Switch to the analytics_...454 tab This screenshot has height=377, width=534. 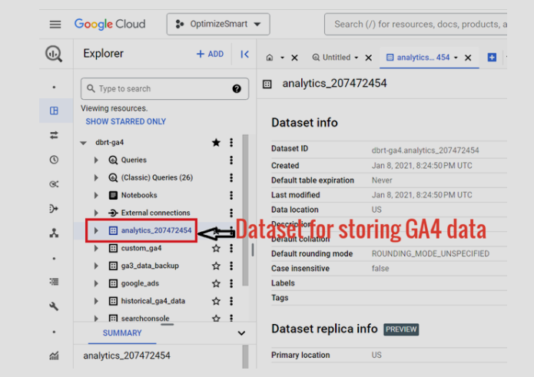click(418, 58)
